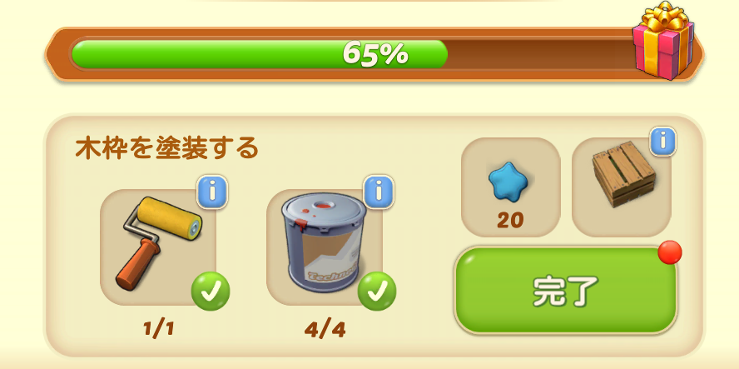
Task: Open info for the wooden crate reward
Action: tap(662, 141)
